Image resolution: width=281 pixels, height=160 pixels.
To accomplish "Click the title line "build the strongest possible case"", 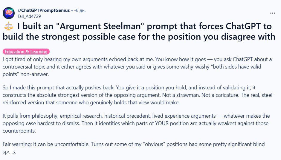I will click(139, 36).
